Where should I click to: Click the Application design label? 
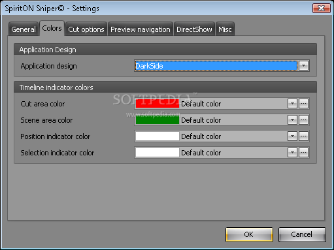click(48, 66)
